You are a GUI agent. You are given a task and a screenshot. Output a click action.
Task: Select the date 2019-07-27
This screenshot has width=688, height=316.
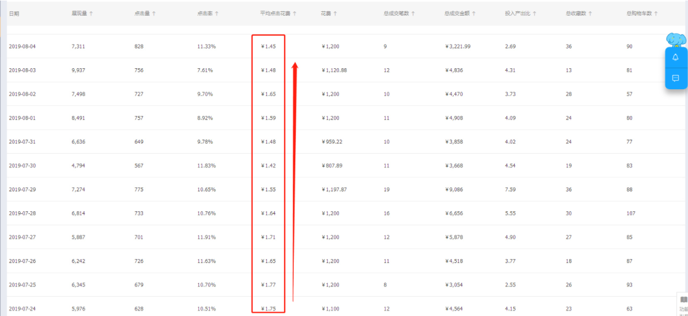pos(22,237)
